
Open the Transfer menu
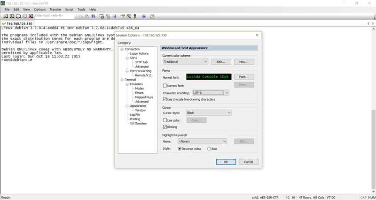point(55,9)
